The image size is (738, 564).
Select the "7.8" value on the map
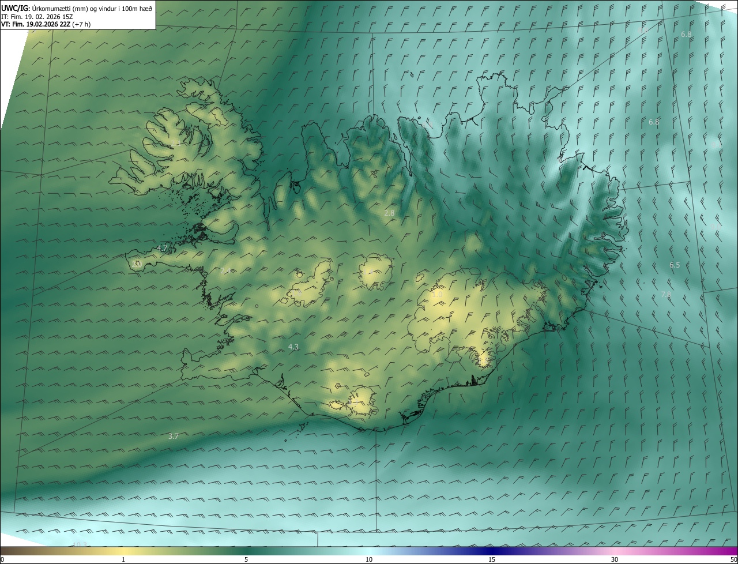(x=666, y=294)
